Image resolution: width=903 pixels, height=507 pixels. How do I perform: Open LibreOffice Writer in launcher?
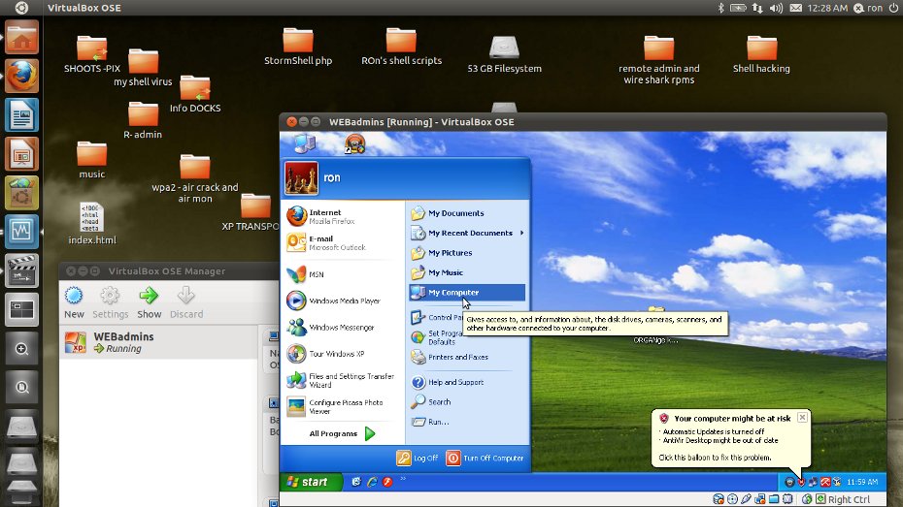(x=22, y=115)
